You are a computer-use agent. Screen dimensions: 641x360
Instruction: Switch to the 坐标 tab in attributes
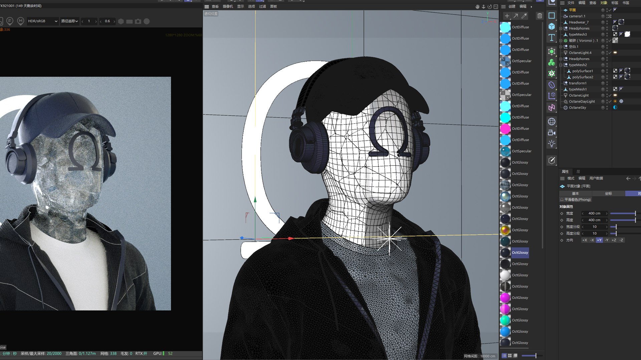pos(608,193)
